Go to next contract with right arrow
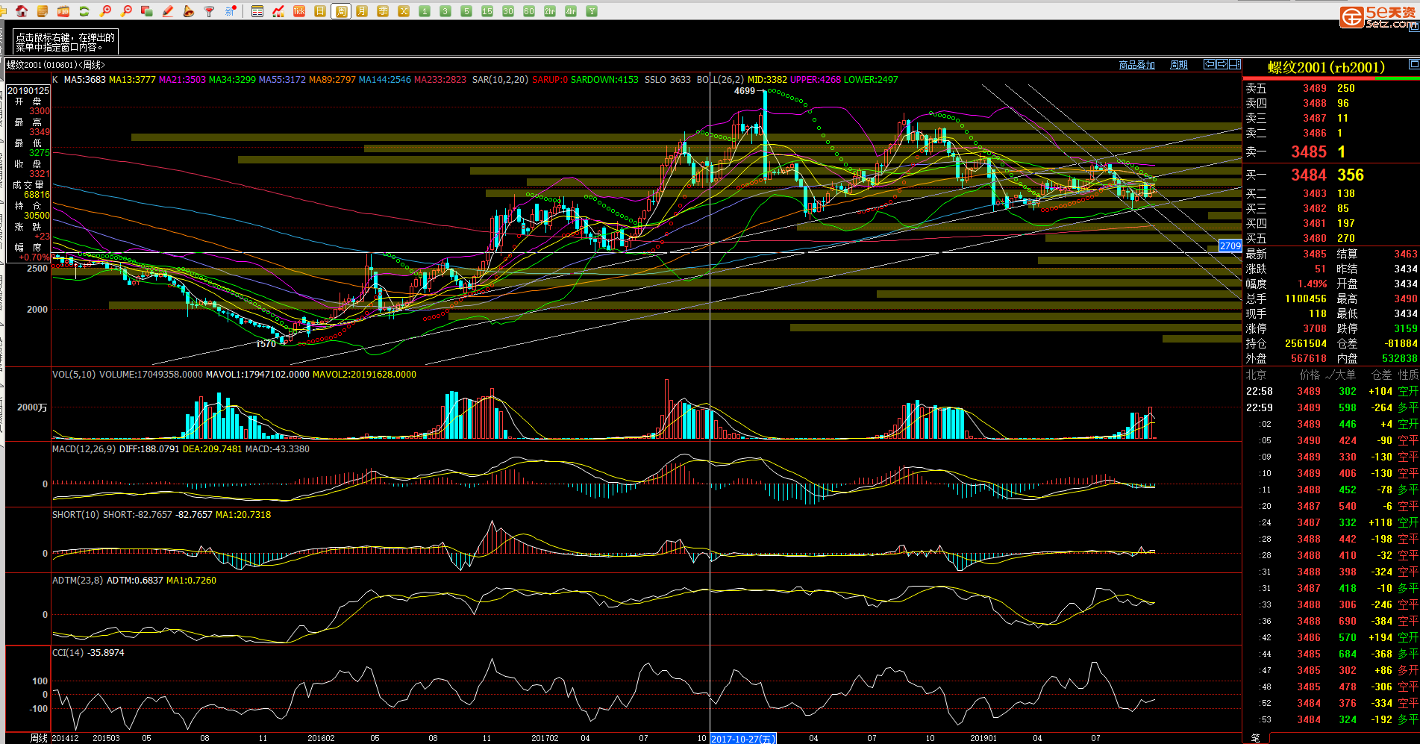Screen dimensions: 1420x744 tap(1222, 64)
